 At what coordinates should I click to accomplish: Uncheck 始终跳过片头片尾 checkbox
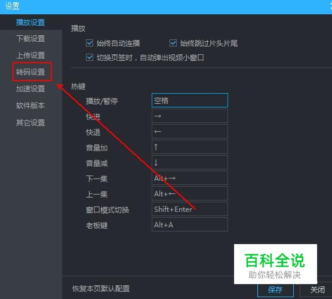(x=173, y=43)
